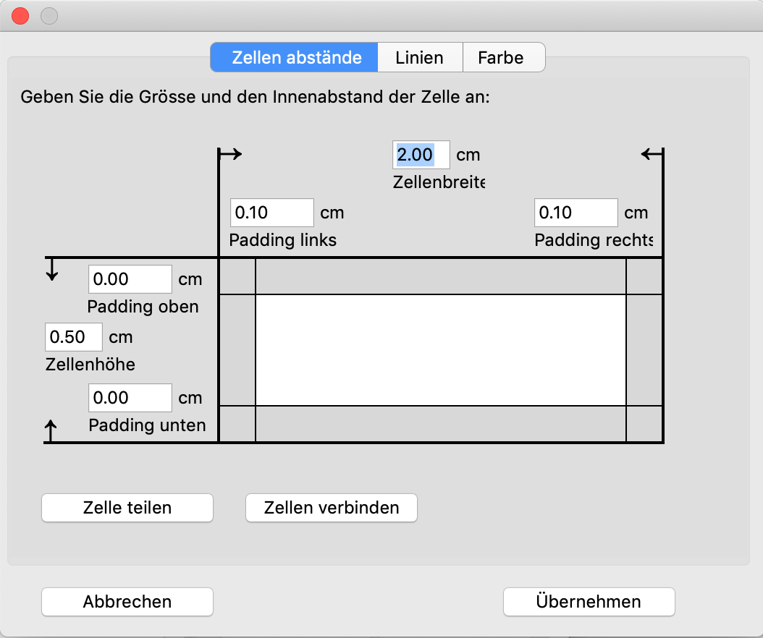
Task: Click the upward height arrow icon
Action: click(x=51, y=431)
